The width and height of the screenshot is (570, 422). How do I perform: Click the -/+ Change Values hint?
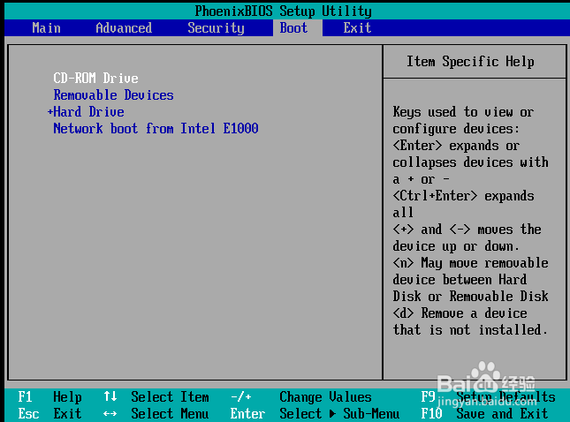click(301, 397)
